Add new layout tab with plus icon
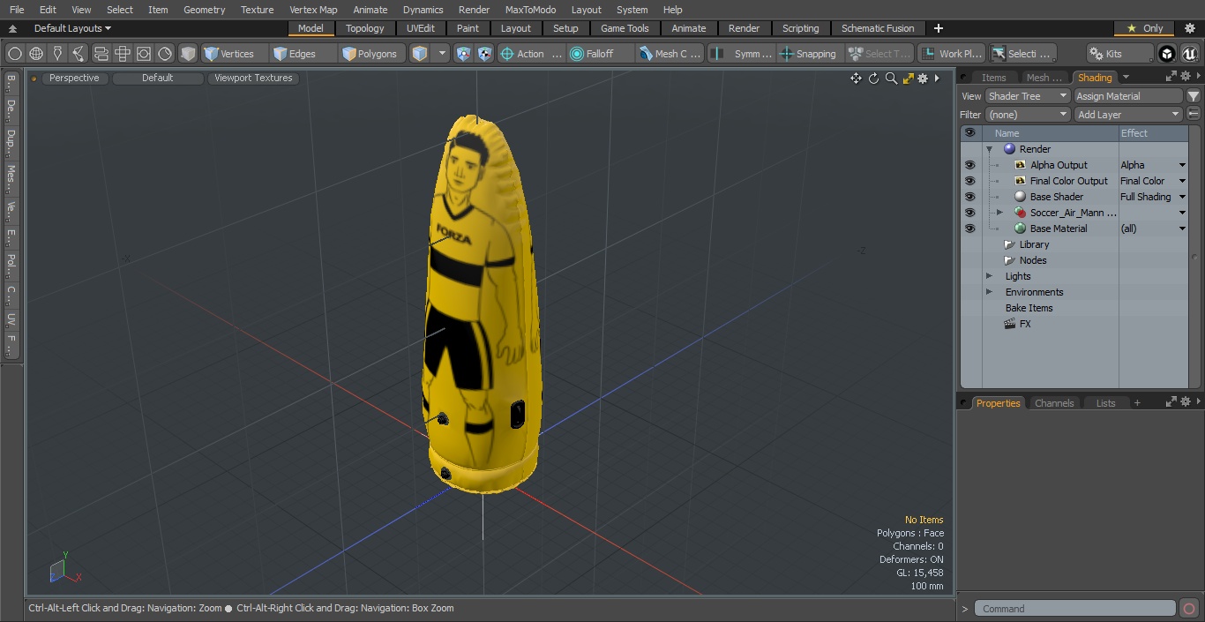The width and height of the screenshot is (1205, 622). tap(938, 28)
